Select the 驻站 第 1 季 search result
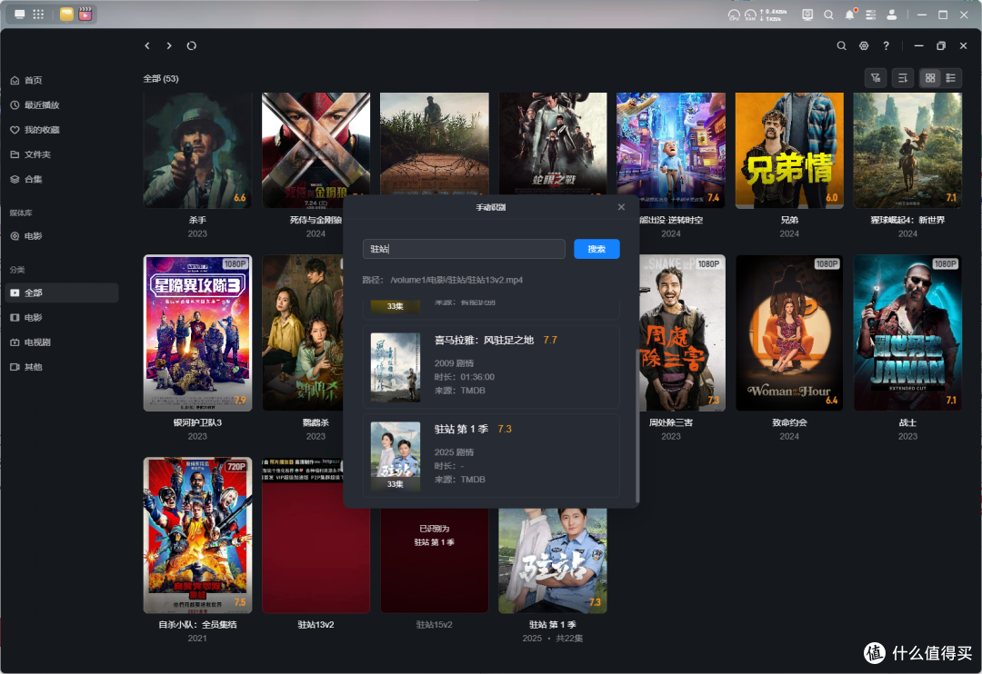Screen dimensions: 982x674 tap(491, 456)
